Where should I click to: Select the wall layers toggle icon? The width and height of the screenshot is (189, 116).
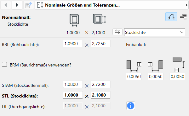click(x=183, y=17)
